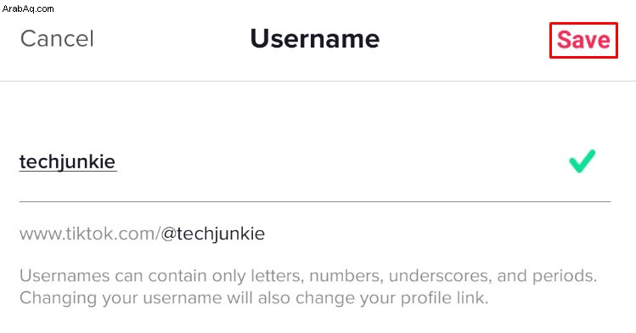
Task: Click the word "numbers" in the helper text
Action: click(x=346, y=276)
